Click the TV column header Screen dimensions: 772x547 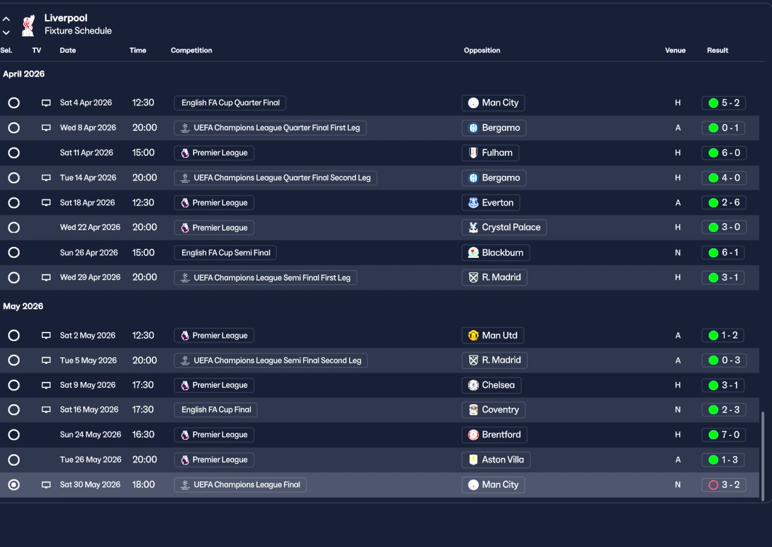click(37, 51)
